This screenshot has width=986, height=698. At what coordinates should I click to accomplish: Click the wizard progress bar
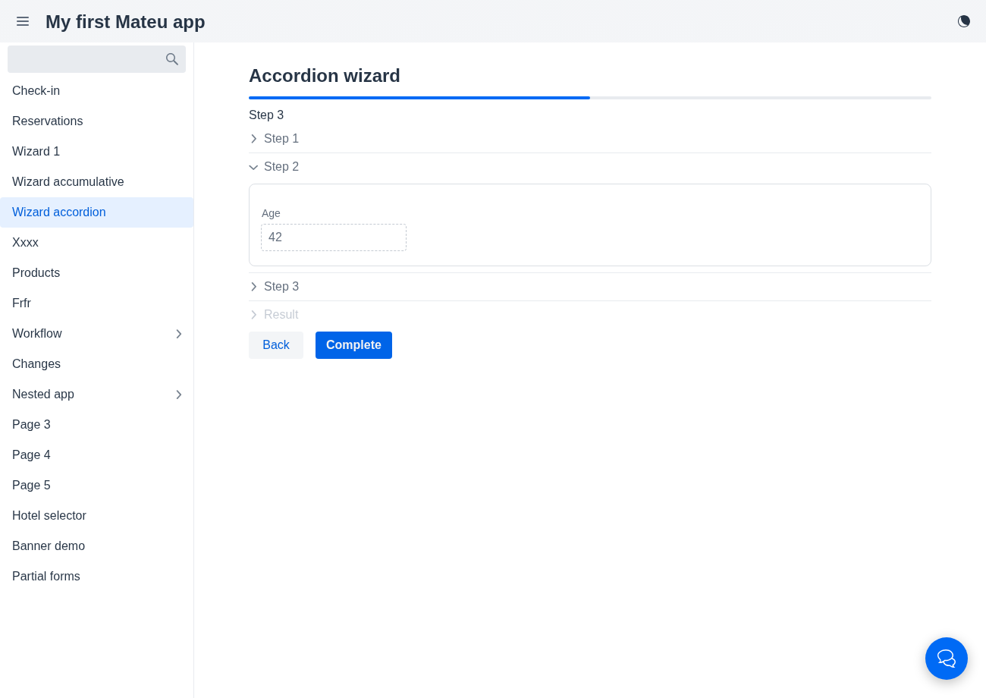click(590, 98)
